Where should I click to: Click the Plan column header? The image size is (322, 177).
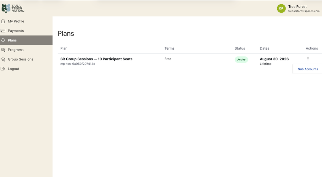click(64, 48)
